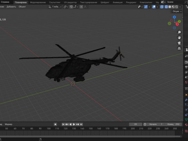Switch perspective/orthographic grid icon
The image size is (188, 141).
point(179,49)
